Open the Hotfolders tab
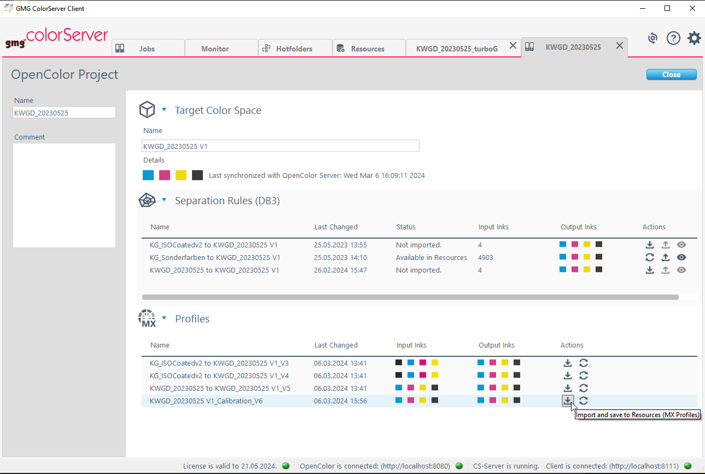The height and width of the screenshot is (474, 705). point(295,48)
